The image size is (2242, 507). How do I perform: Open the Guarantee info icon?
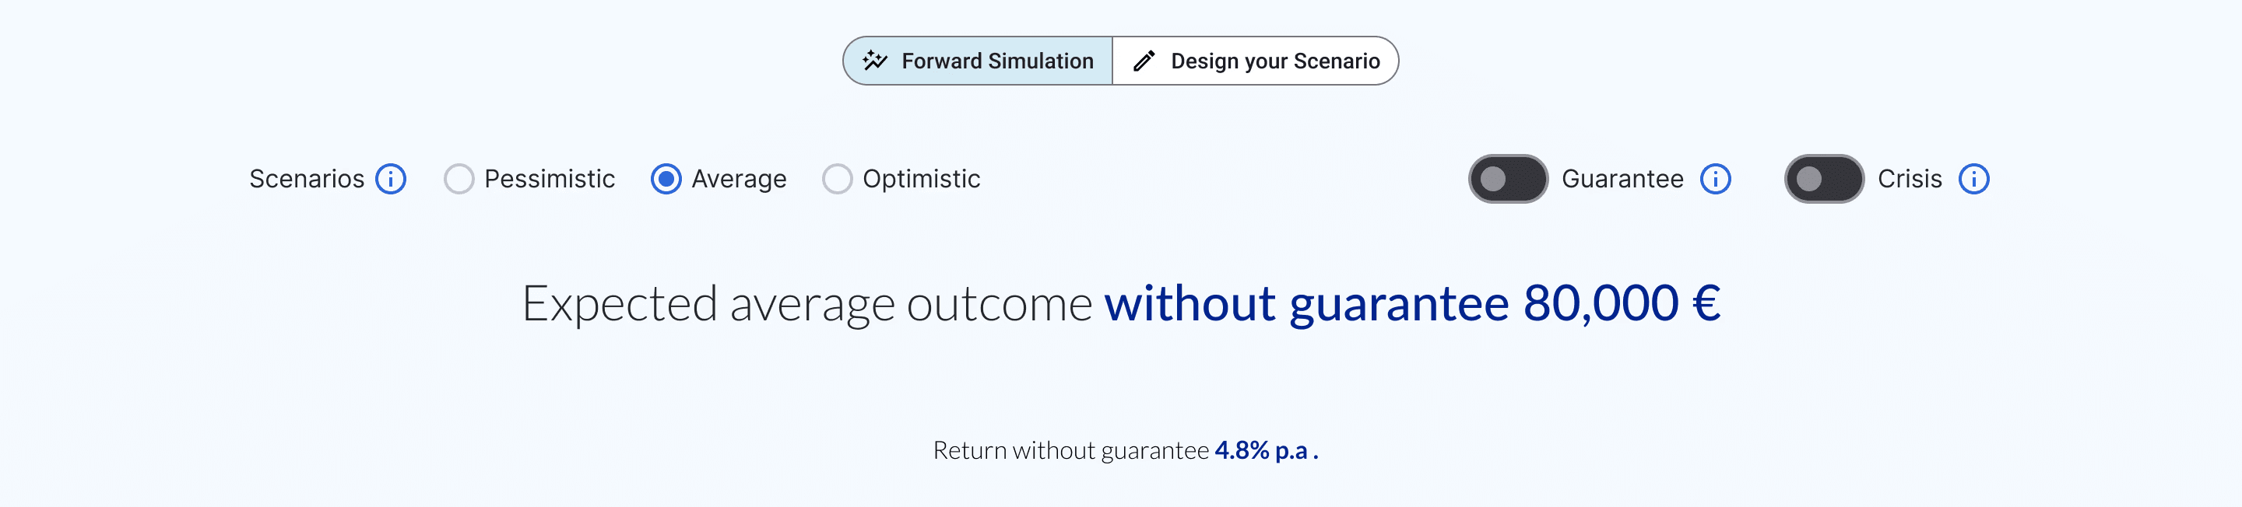tap(1716, 179)
